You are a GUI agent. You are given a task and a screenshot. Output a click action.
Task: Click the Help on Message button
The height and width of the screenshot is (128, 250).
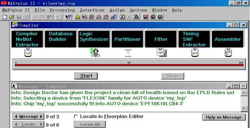coord(224,117)
